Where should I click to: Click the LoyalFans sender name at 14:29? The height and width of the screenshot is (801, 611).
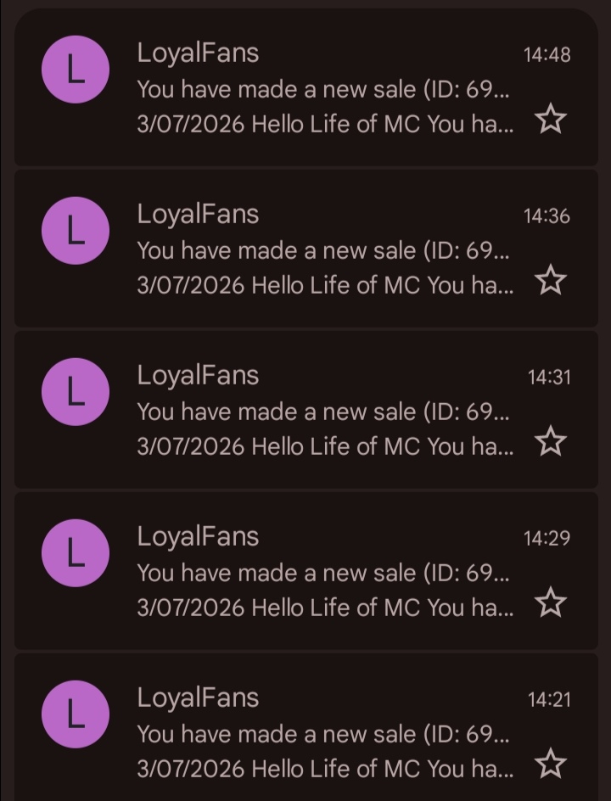tap(198, 536)
